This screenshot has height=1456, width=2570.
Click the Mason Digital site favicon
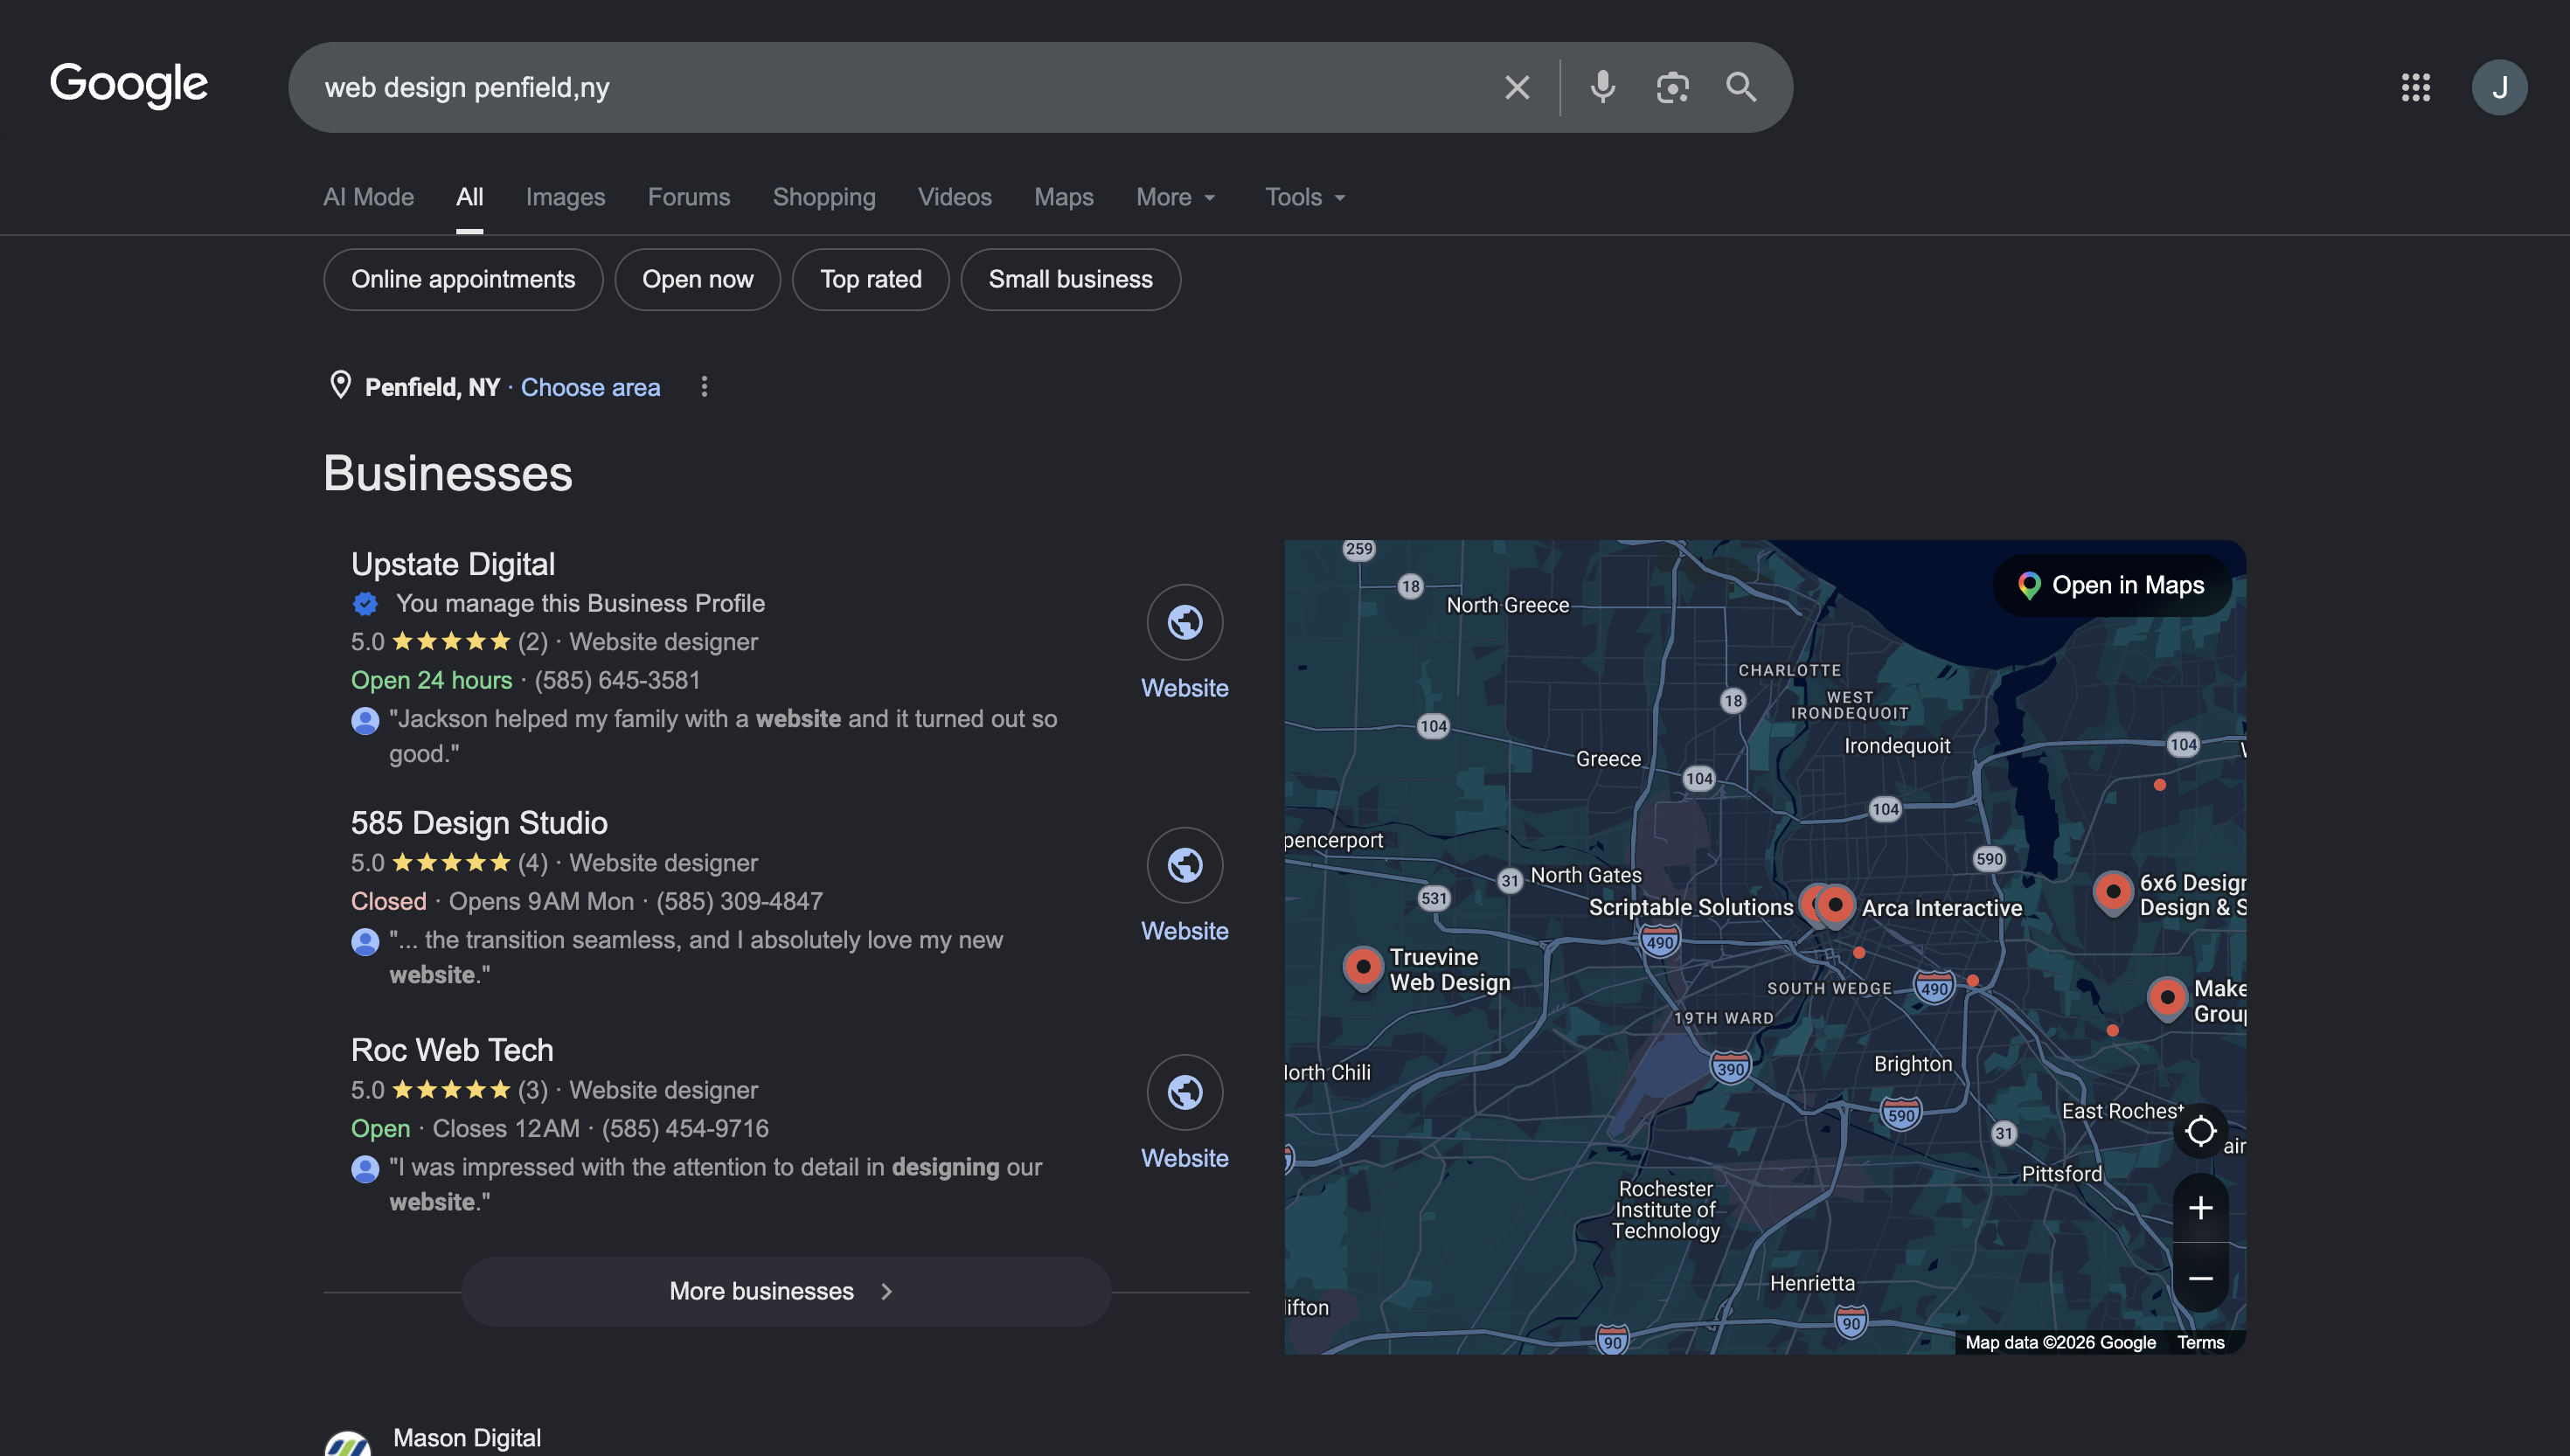pos(348,1443)
